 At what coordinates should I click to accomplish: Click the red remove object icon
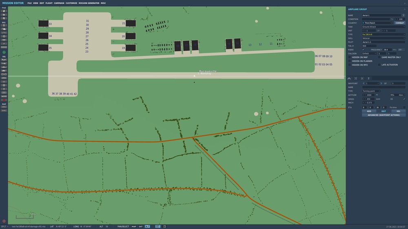point(4,100)
